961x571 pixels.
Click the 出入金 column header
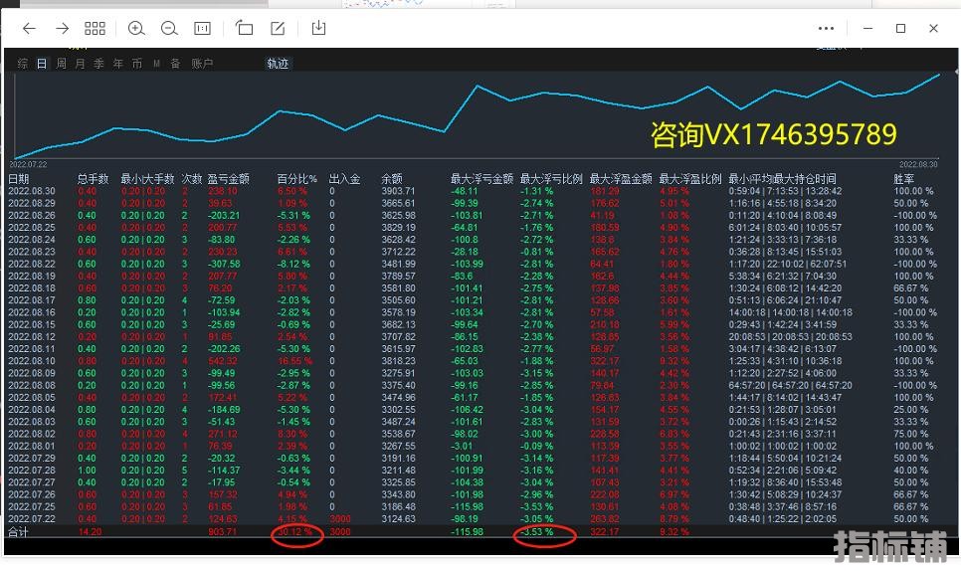tap(345, 179)
